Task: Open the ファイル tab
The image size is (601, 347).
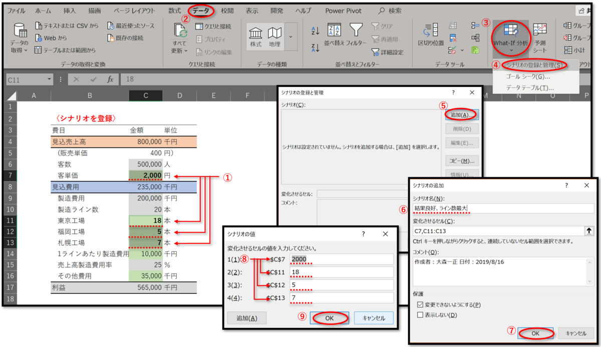Action: pos(17,11)
